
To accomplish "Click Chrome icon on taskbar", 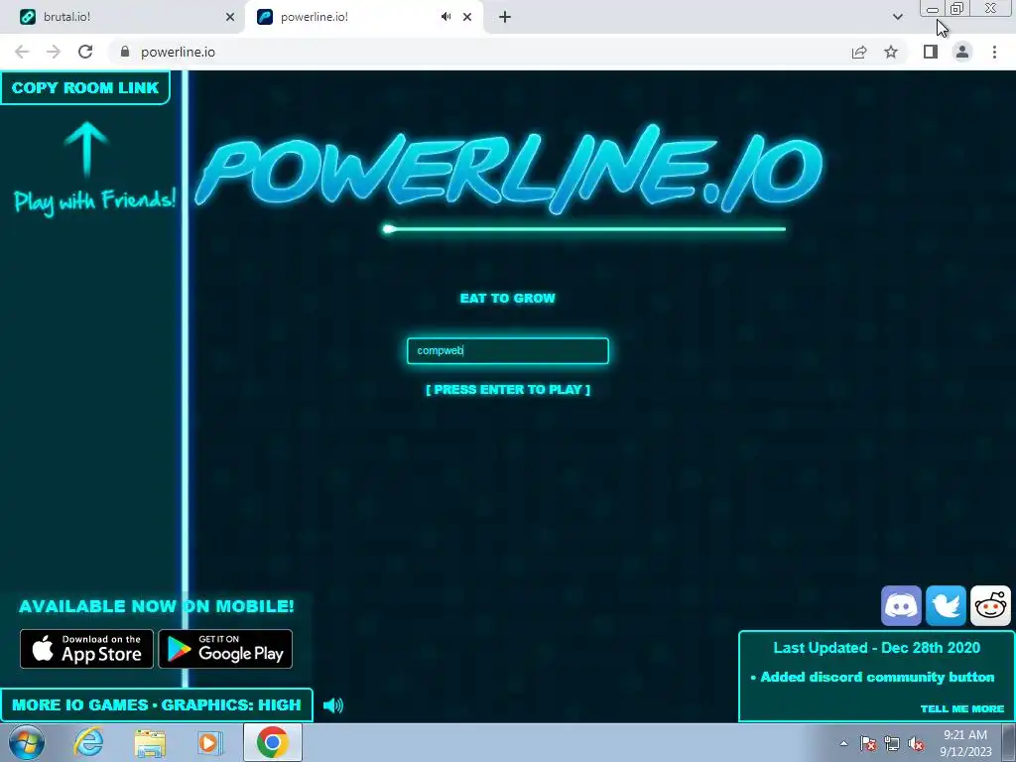I will click(x=272, y=742).
